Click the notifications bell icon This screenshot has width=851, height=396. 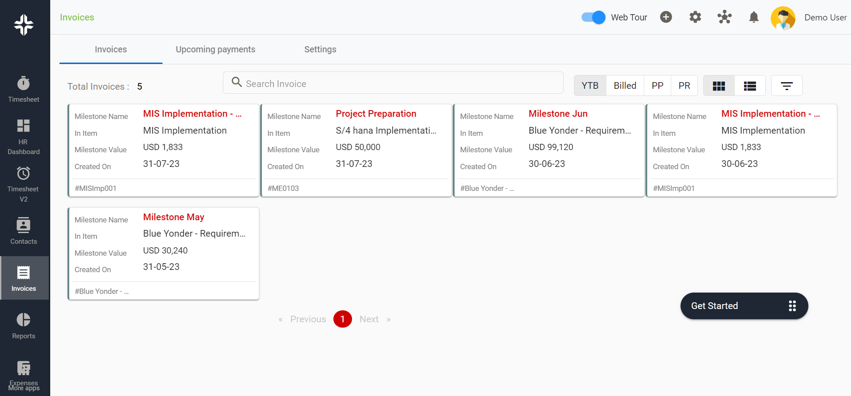click(x=753, y=17)
